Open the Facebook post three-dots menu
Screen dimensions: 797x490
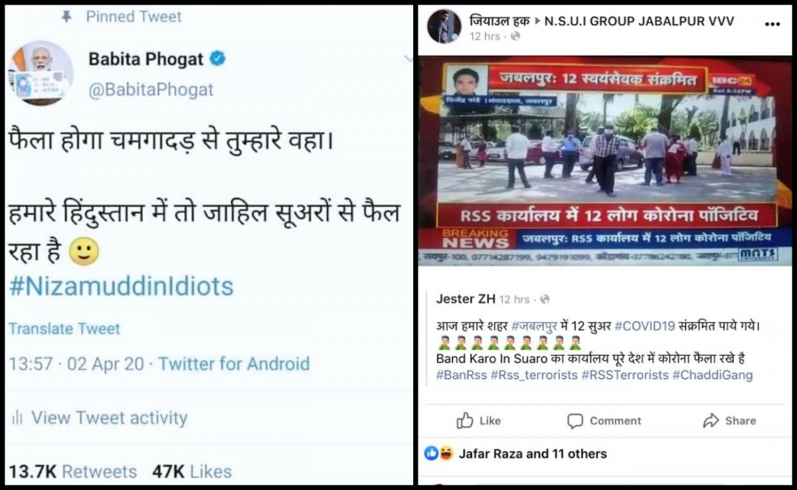pyautogui.click(x=772, y=24)
